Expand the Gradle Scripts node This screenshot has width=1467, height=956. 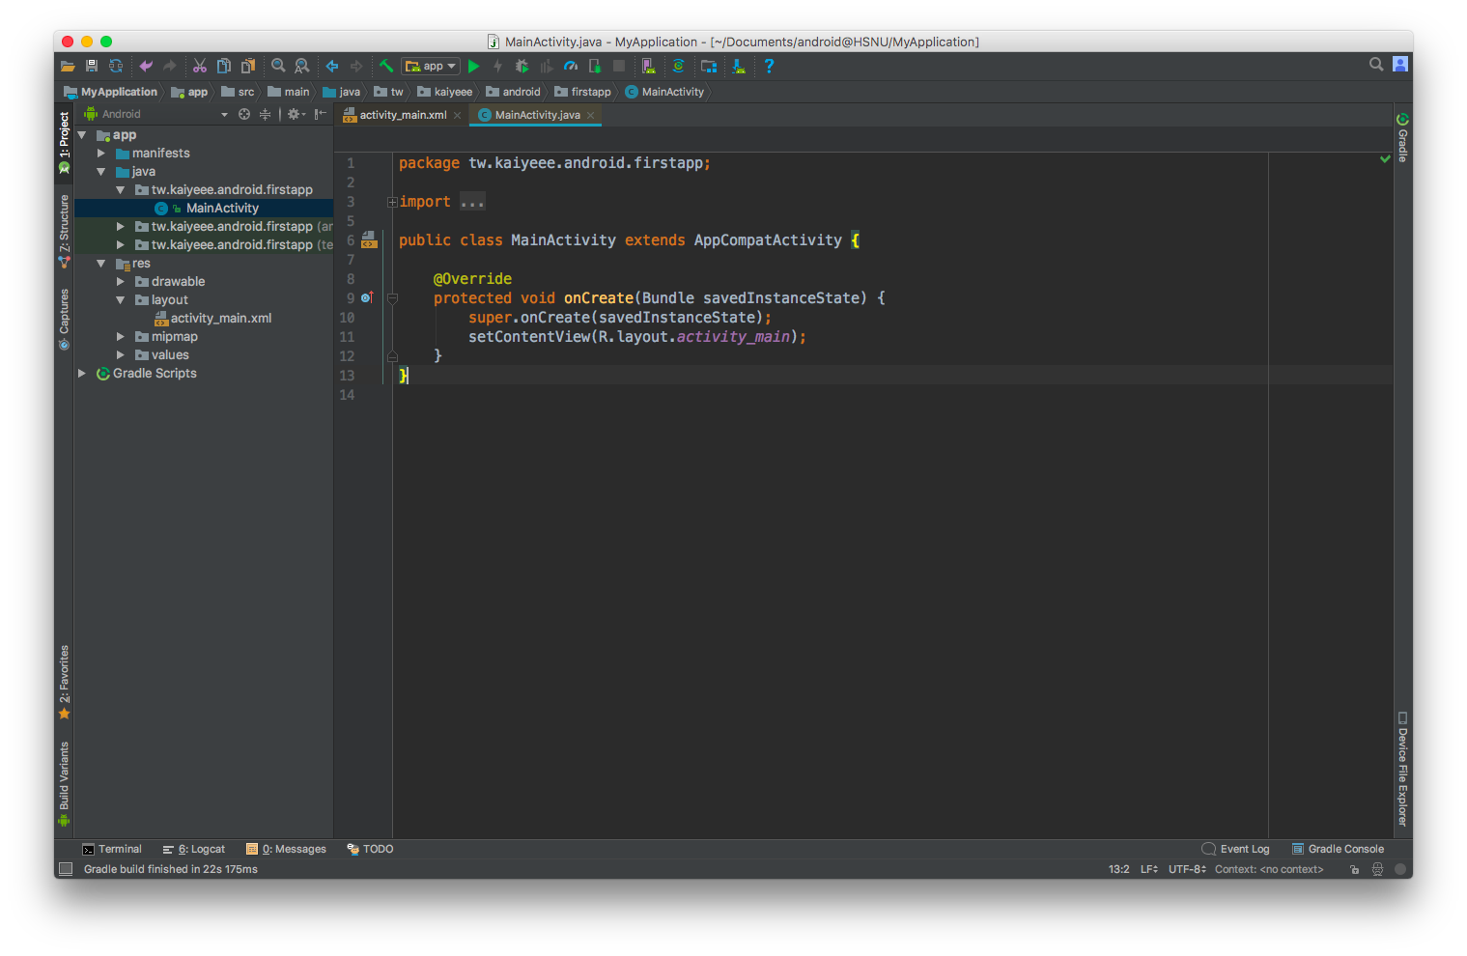(x=82, y=374)
